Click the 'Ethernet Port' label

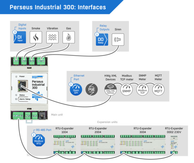click(x=79, y=78)
